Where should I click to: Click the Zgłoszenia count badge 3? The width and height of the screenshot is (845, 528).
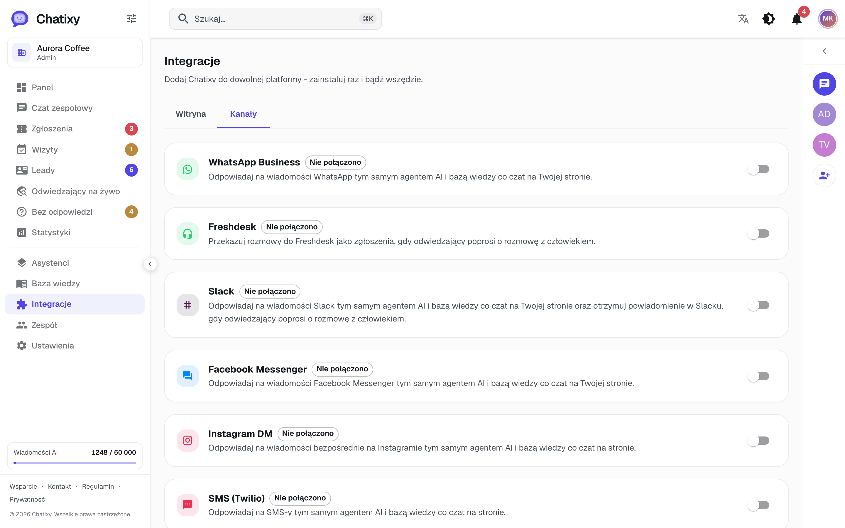pyautogui.click(x=131, y=129)
